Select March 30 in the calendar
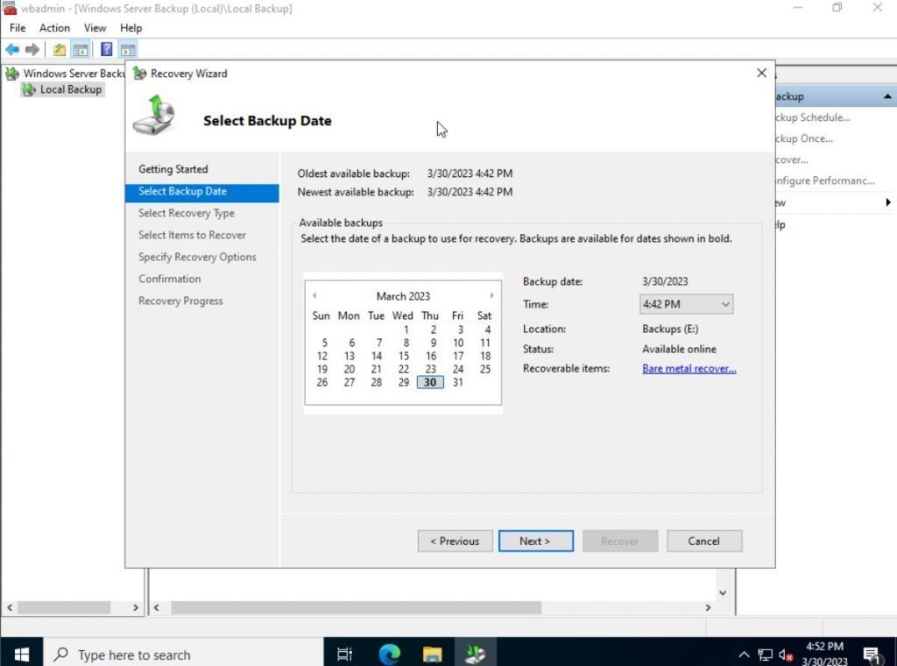Image resolution: width=897 pixels, height=666 pixels. pos(429,382)
